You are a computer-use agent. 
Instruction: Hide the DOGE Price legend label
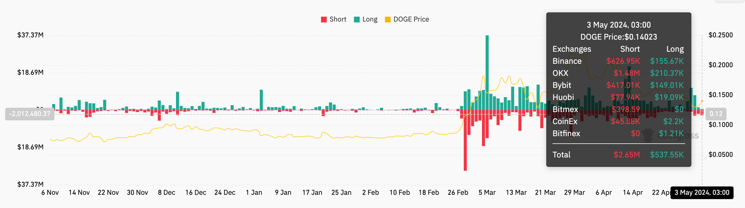[x=411, y=19]
